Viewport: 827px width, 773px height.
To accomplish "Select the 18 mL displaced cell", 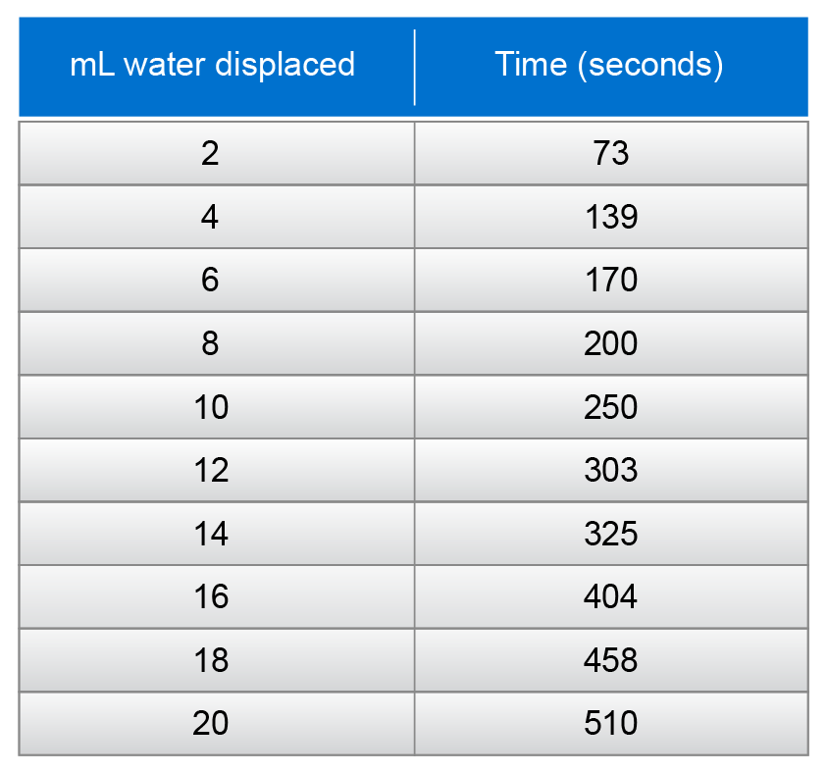I will pyautogui.click(x=211, y=660).
